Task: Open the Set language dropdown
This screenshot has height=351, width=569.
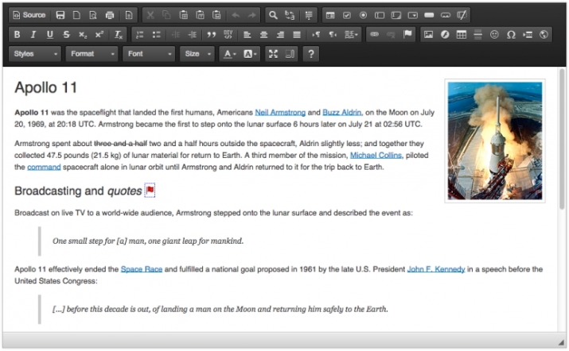Action: pyautogui.click(x=351, y=35)
